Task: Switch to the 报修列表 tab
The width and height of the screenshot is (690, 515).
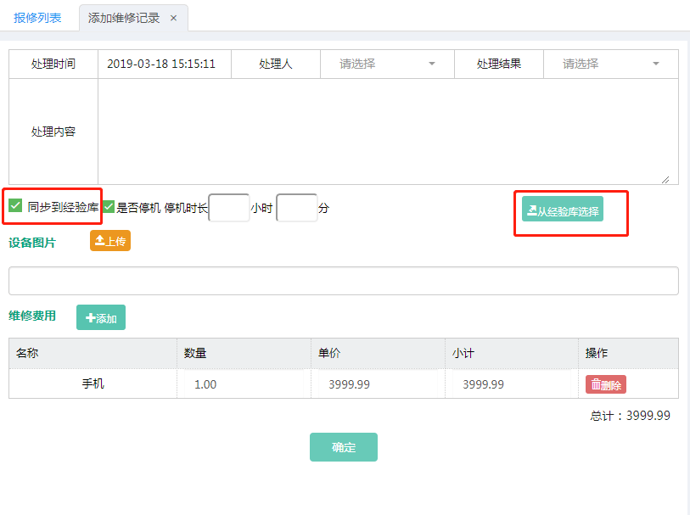Action: click(37, 18)
